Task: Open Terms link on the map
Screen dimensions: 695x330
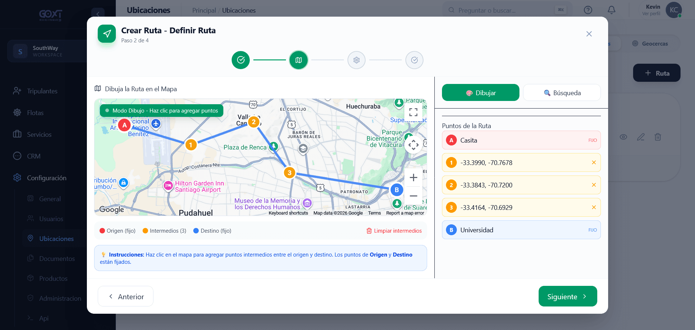Action: click(374, 213)
